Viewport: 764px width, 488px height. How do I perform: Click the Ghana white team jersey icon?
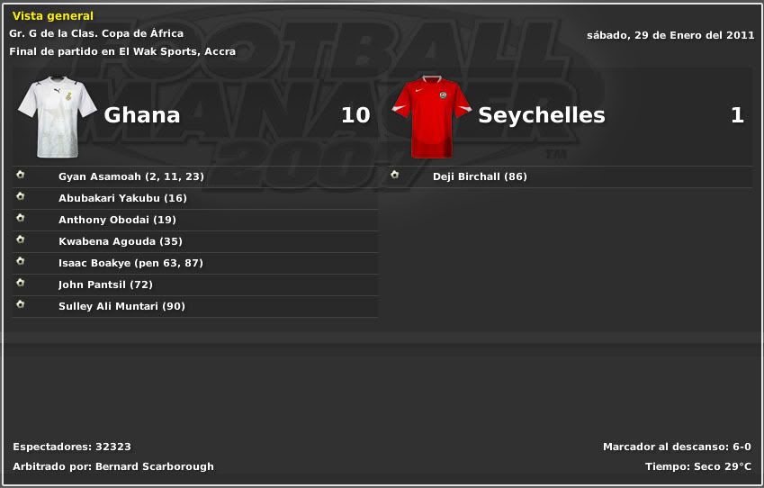click(x=57, y=116)
